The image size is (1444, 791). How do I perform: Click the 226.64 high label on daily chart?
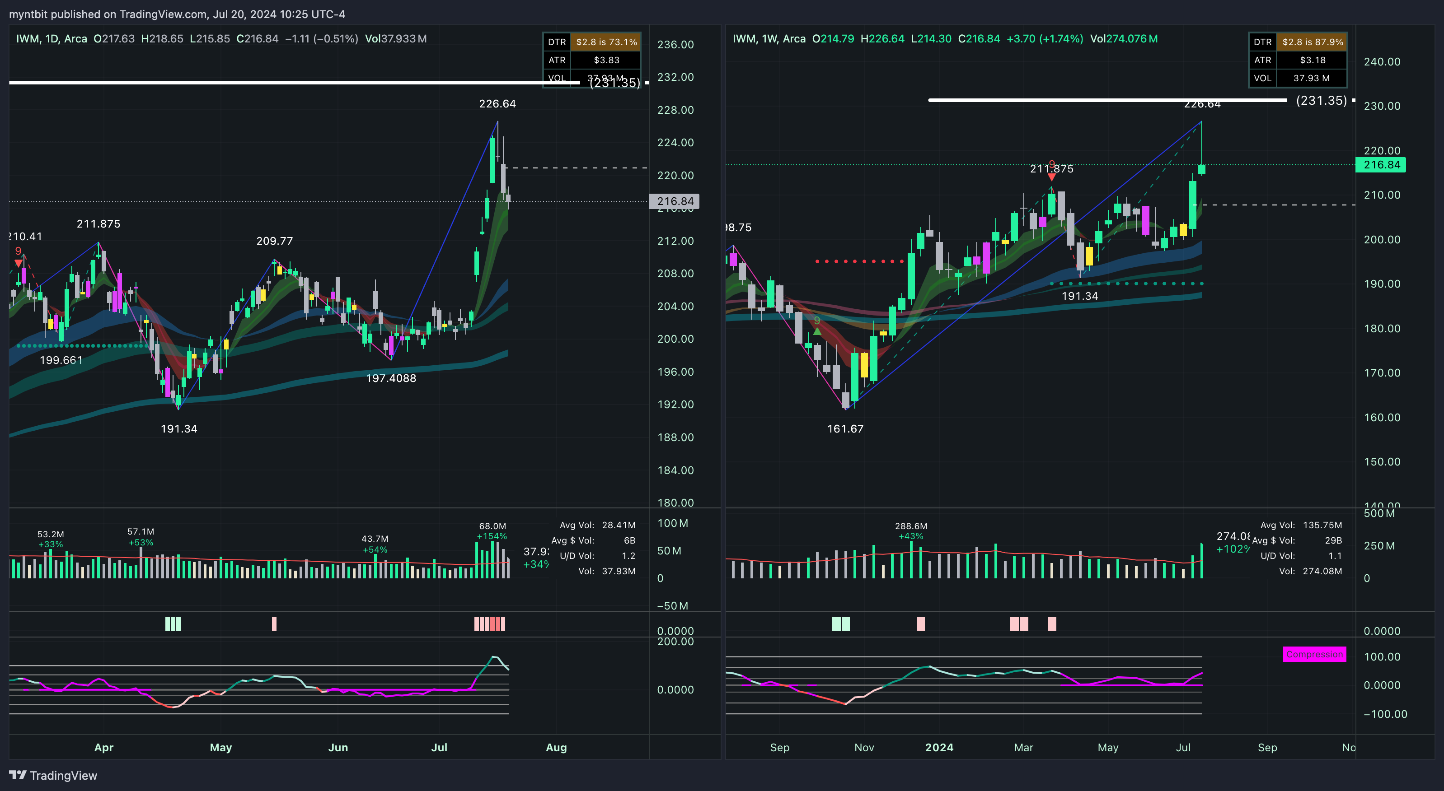click(x=497, y=104)
